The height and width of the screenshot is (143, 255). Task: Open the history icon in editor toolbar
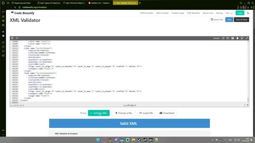point(223,38)
